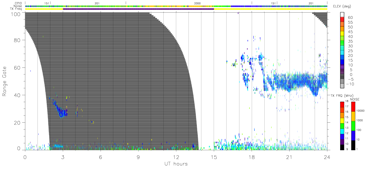Screen dimensions: 368x170
Task: Click the "24" tick on UT hours axis
Action: tap(327, 157)
